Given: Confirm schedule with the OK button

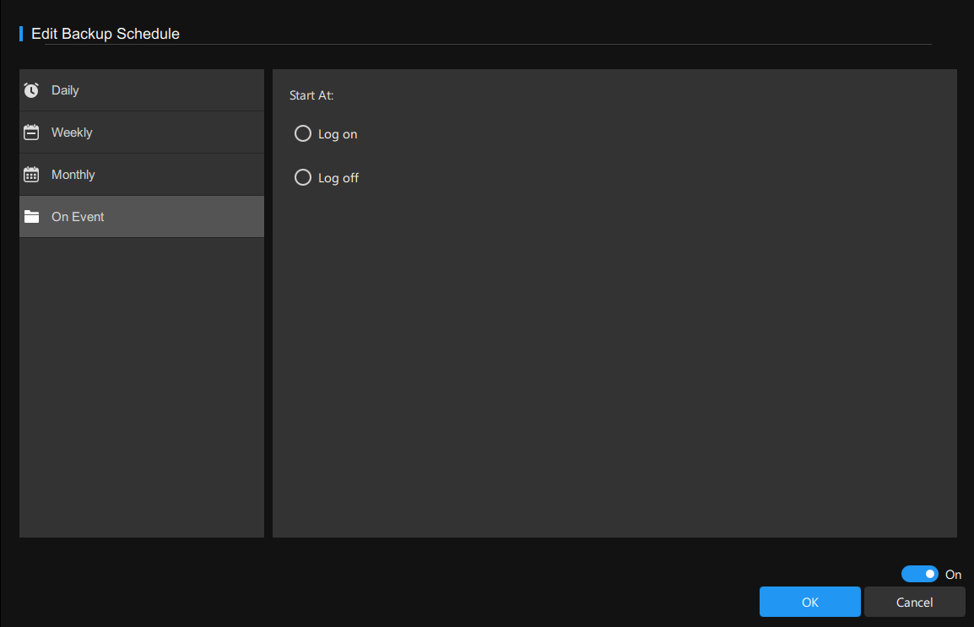Looking at the screenshot, I should click(x=810, y=602).
